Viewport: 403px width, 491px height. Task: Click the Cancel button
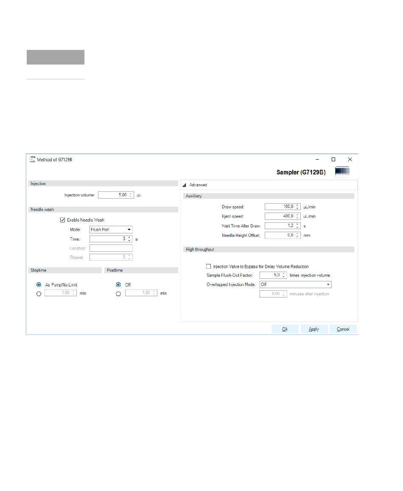tap(343, 329)
